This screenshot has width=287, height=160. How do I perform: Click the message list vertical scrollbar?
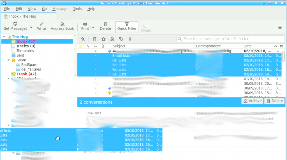(283, 56)
